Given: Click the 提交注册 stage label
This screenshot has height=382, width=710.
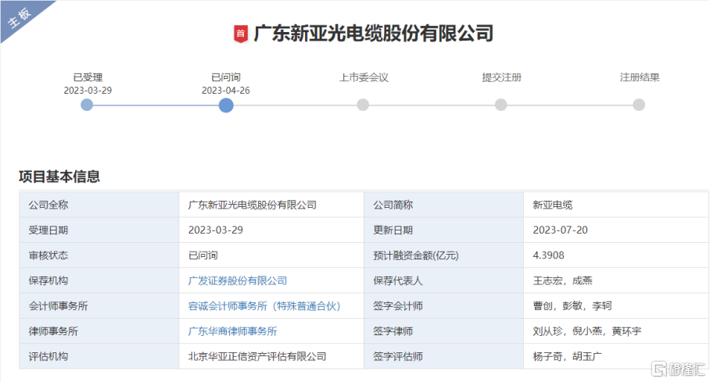Looking at the screenshot, I should (502, 77).
